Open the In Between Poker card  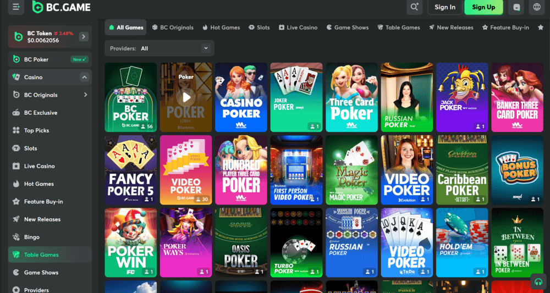pyautogui.click(x=518, y=242)
